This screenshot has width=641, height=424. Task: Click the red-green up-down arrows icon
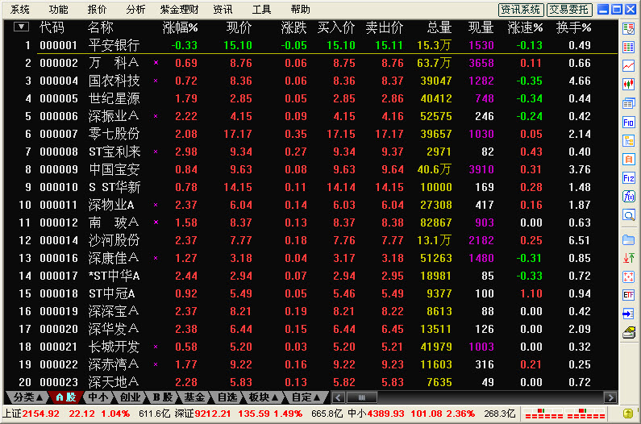[628, 258]
